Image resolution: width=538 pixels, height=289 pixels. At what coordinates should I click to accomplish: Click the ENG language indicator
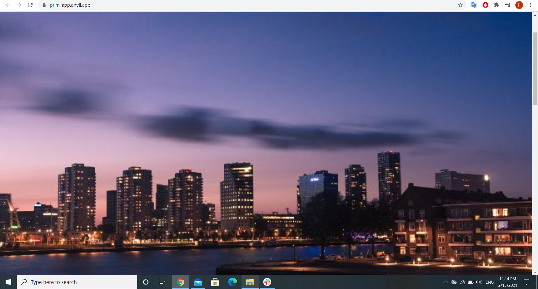tap(490, 282)
